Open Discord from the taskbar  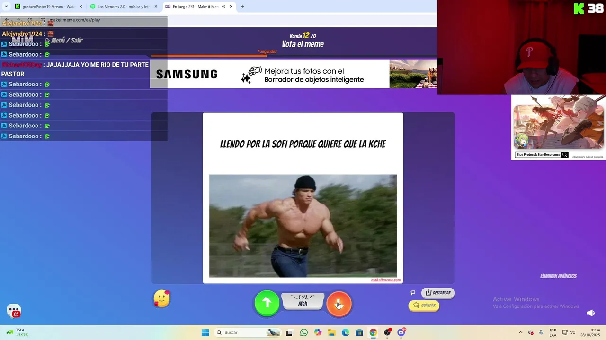(401, 332)
